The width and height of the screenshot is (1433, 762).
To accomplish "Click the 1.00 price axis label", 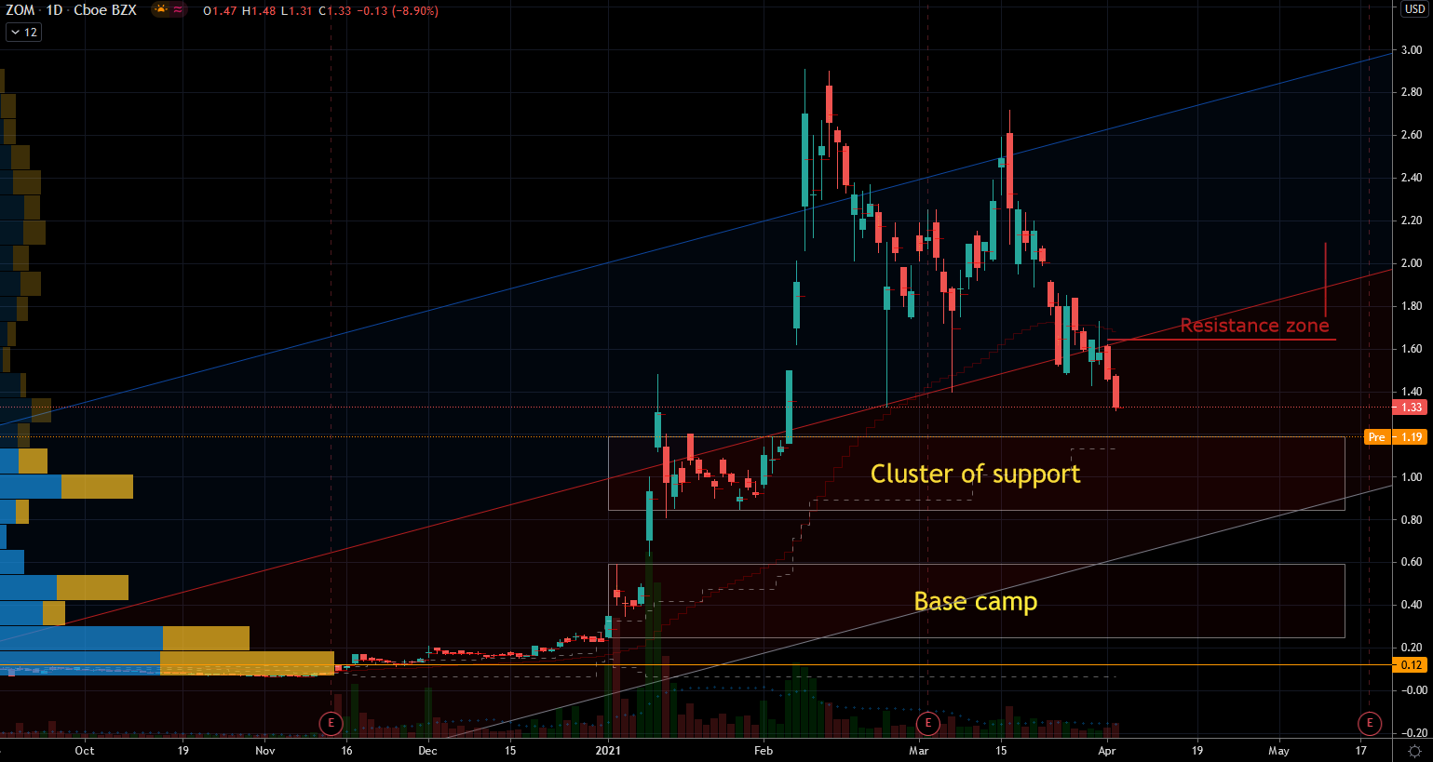I will coord(1412,477).
